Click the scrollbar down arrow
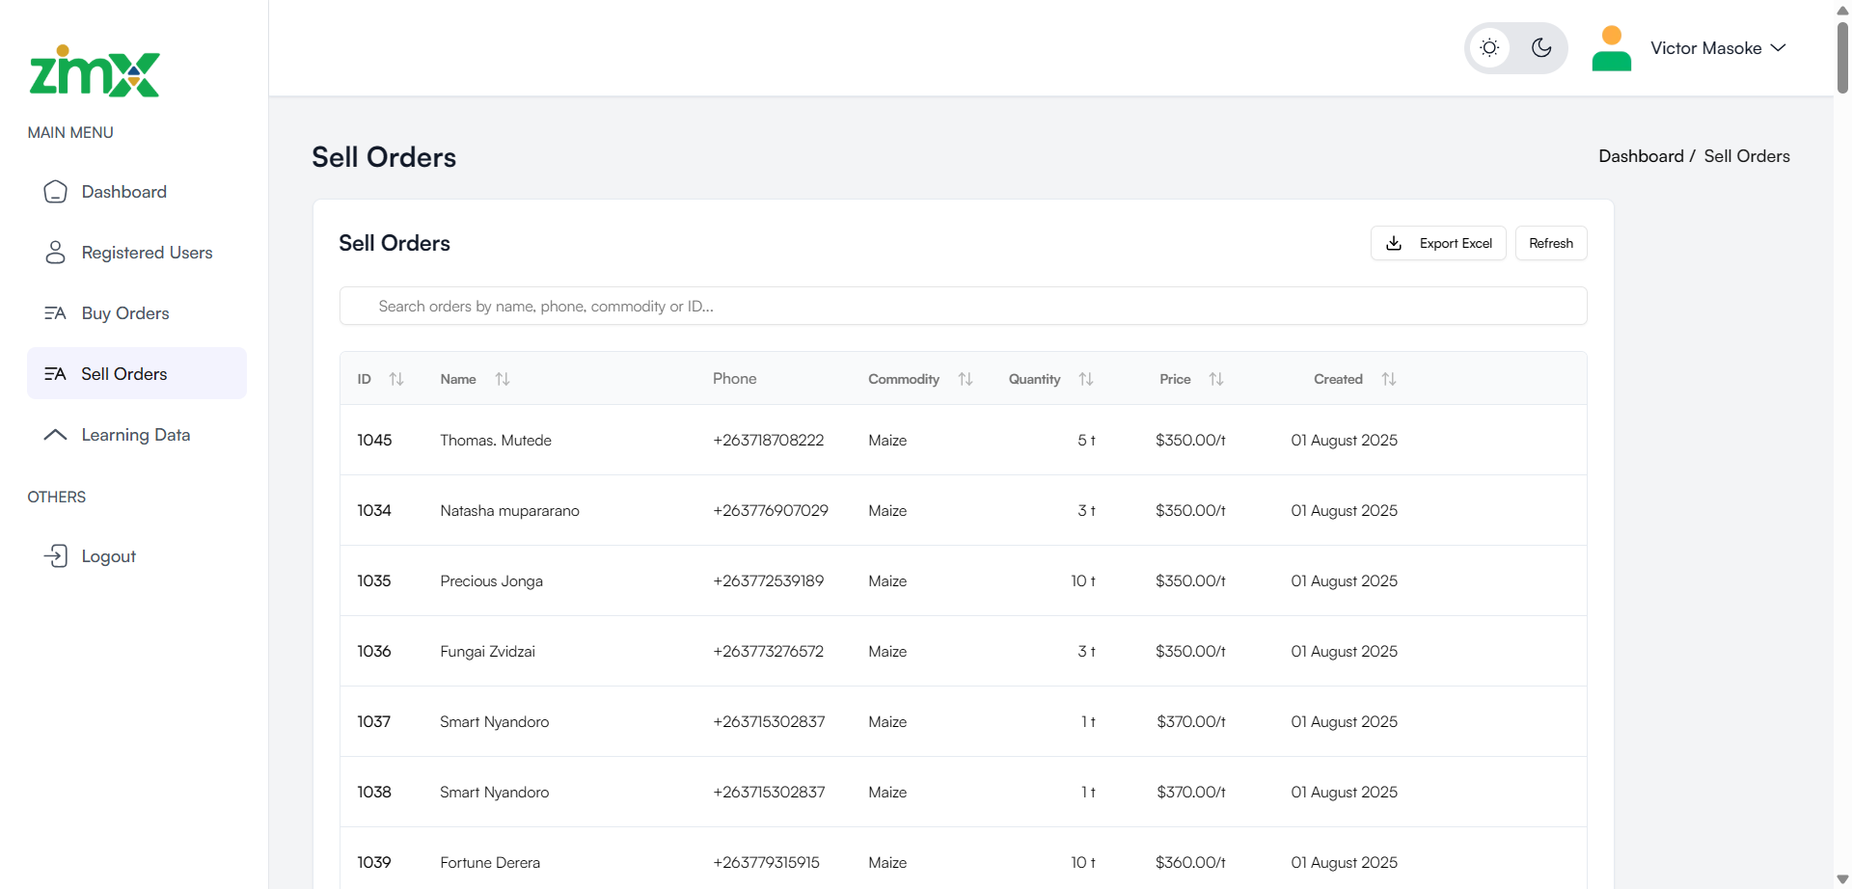The image size is (1852, 889). pyautogui.click(x=1841, y=877)
